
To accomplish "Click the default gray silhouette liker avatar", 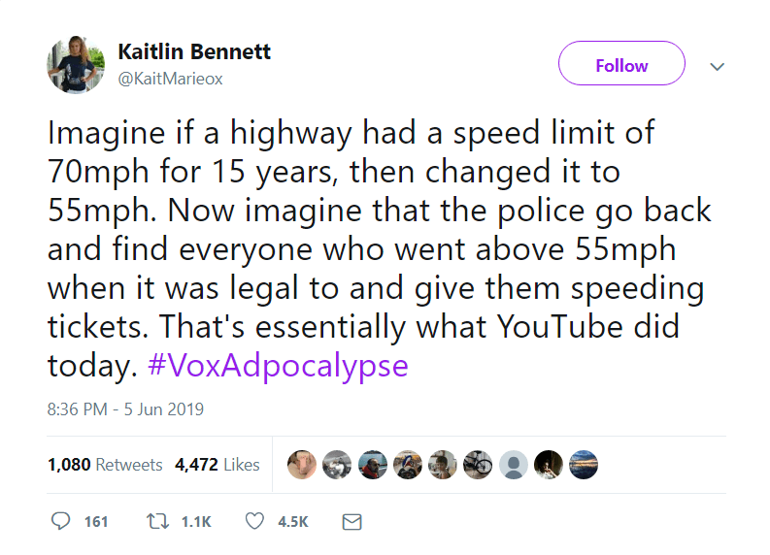I will tap(515, 465).
